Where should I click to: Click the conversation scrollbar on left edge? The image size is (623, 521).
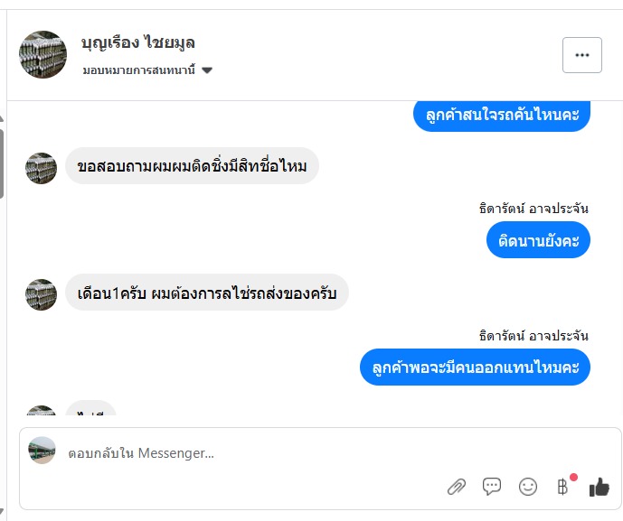pyautogui.click(x=2, y=163)
